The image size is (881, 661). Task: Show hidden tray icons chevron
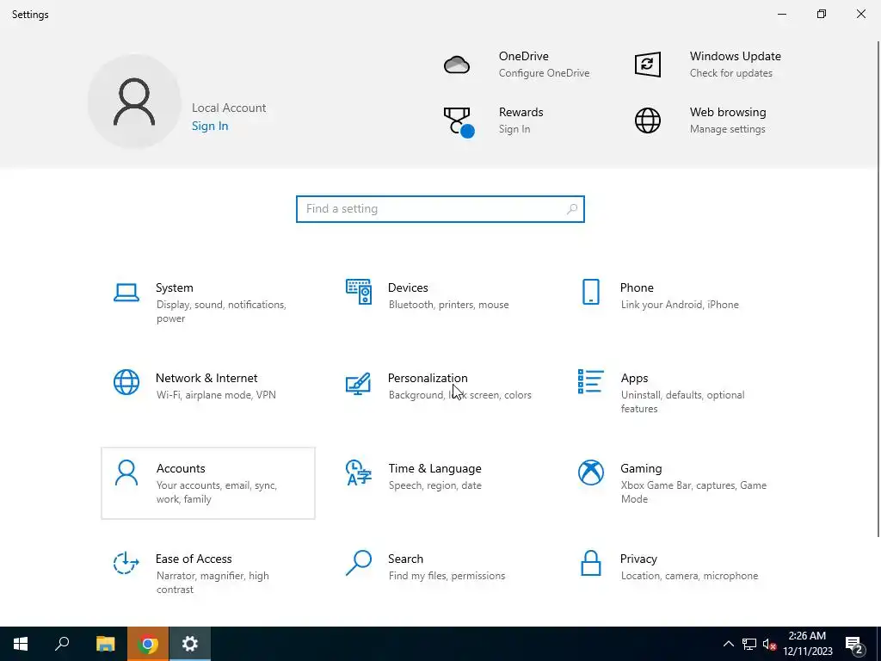click(728, 644)
